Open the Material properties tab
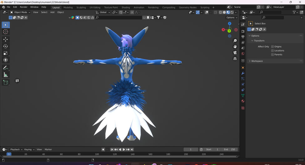Viewport: 305px width, 165px height. pyautogui.click(x=243, y=101)
